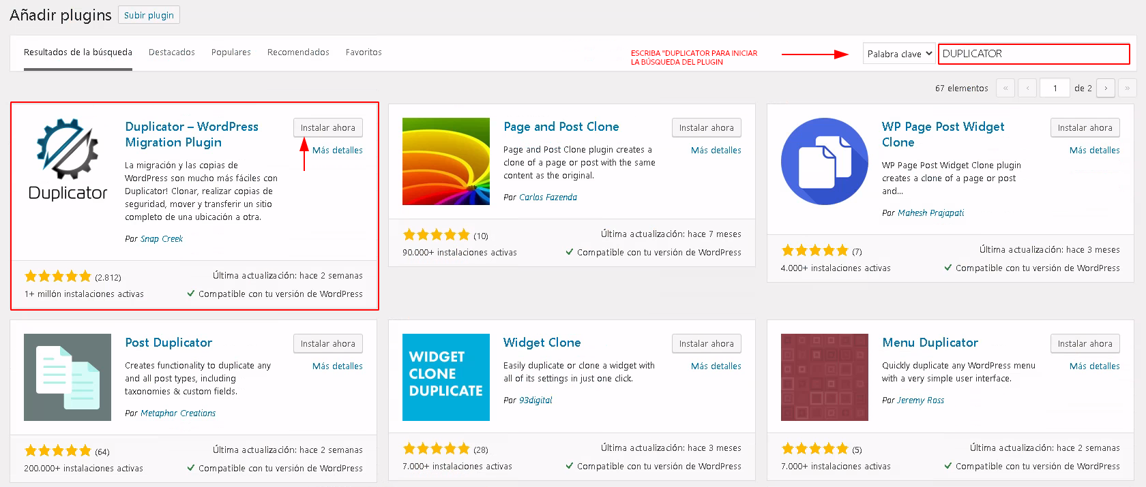
Task: Open the Post Duplicator documents icon
Action: [x=68, y=377]
